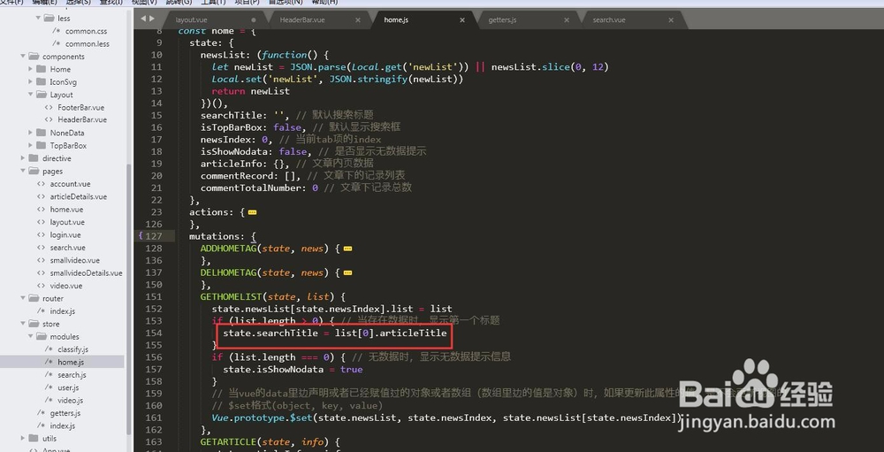The image size is (884, 452).
Task: Open common.less in the sidebar
Action: point(88,43)
